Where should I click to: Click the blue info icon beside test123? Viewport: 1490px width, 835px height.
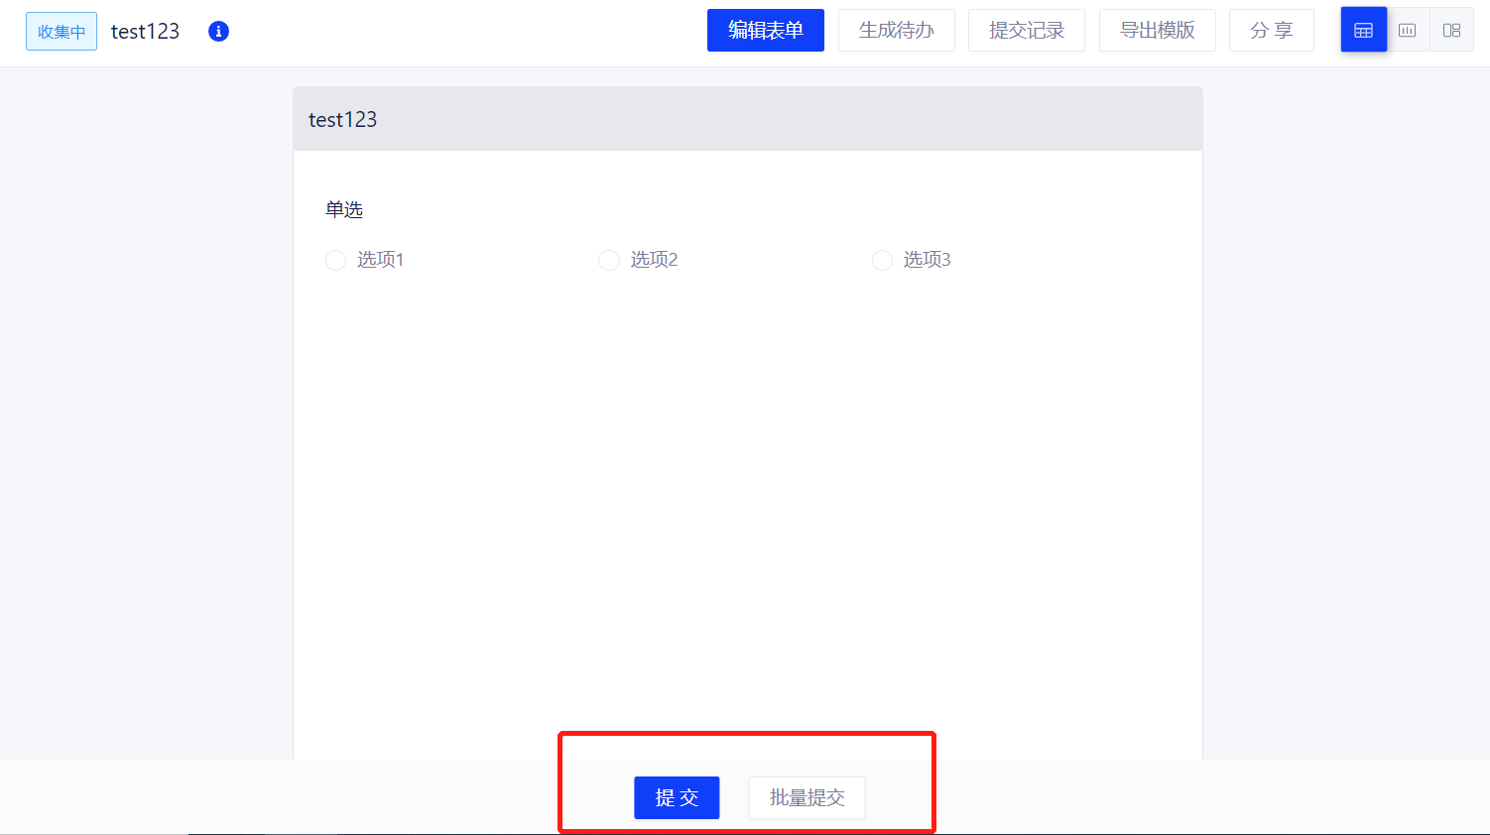click(218, 32)
